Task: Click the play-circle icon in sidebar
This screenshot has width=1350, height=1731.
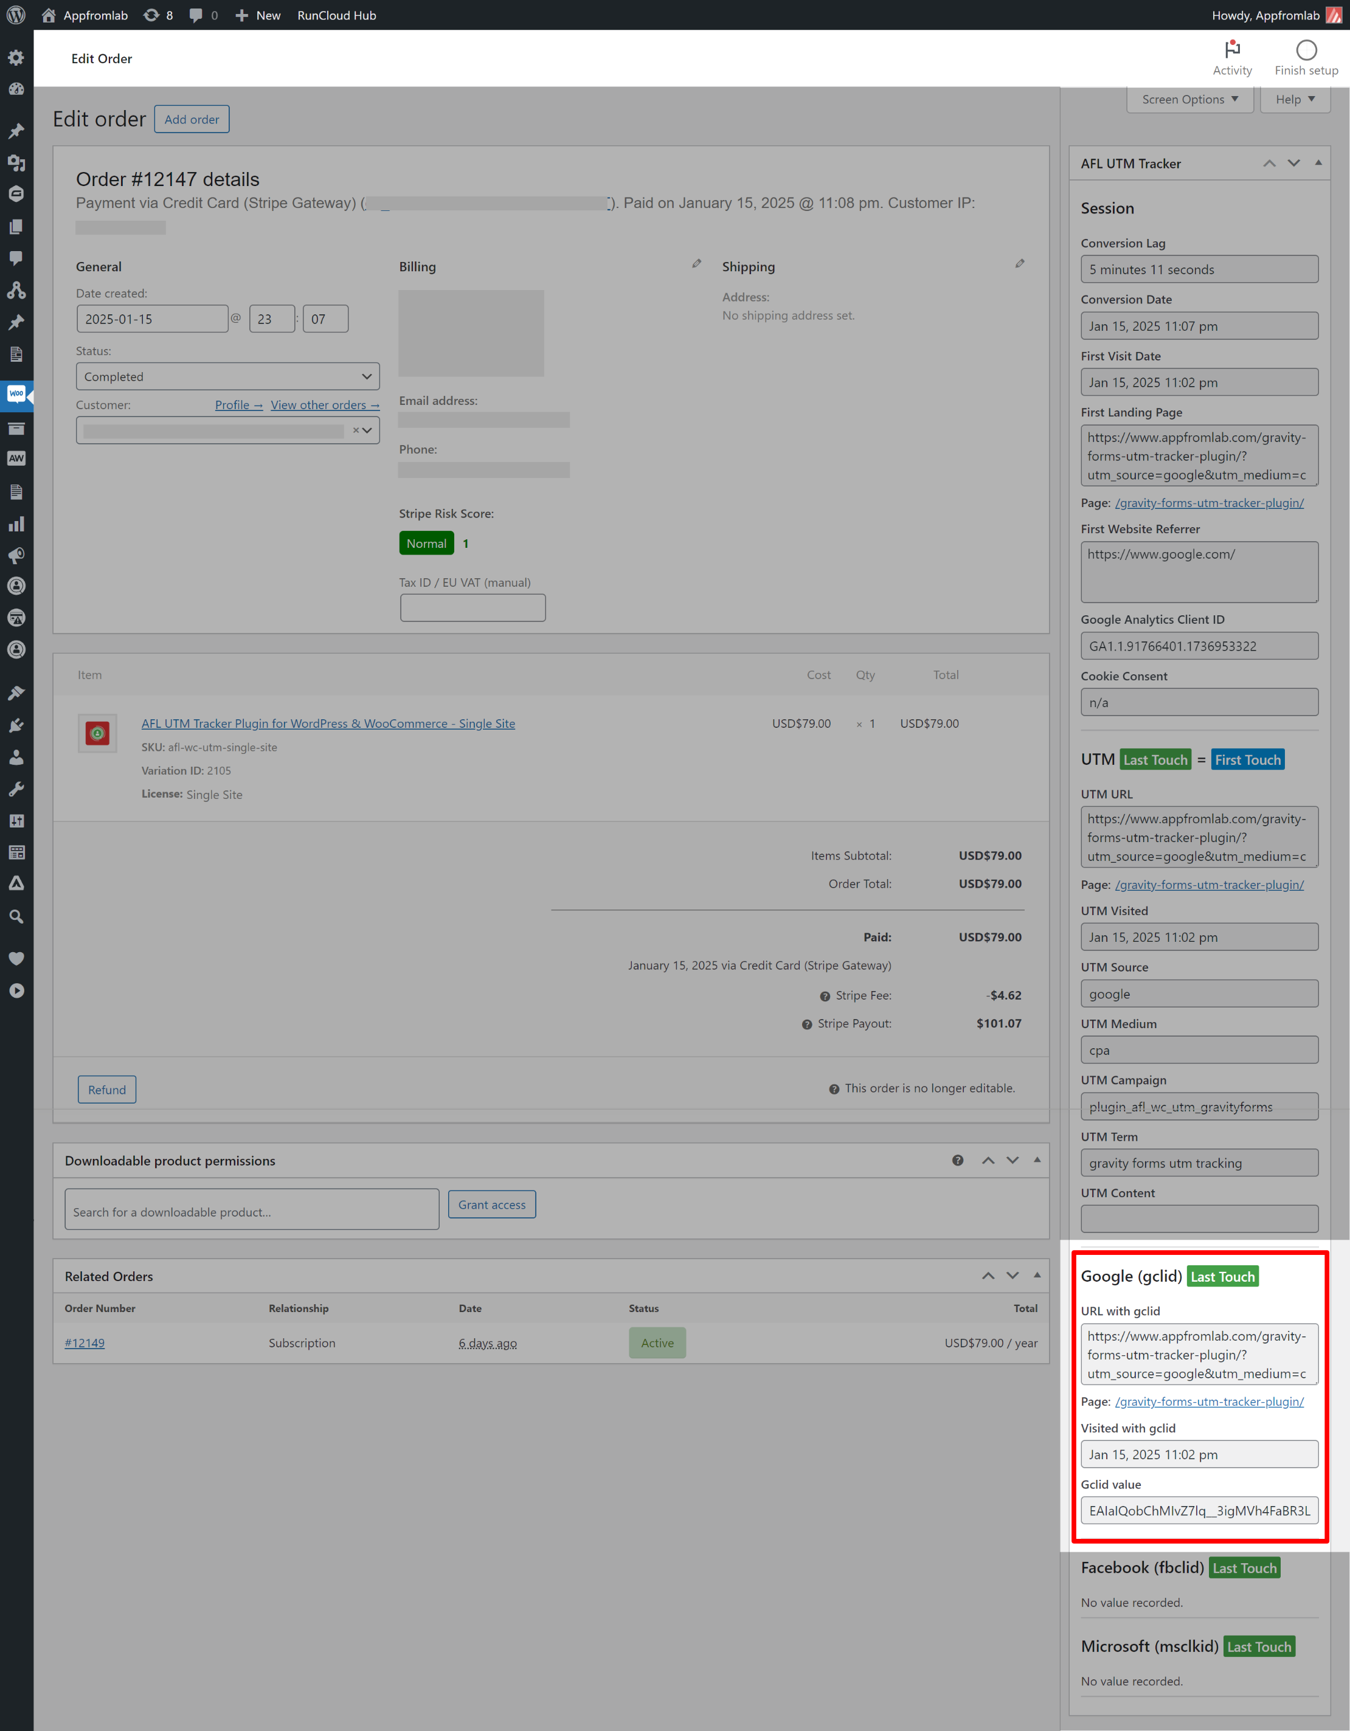Action: click(16, 990)
